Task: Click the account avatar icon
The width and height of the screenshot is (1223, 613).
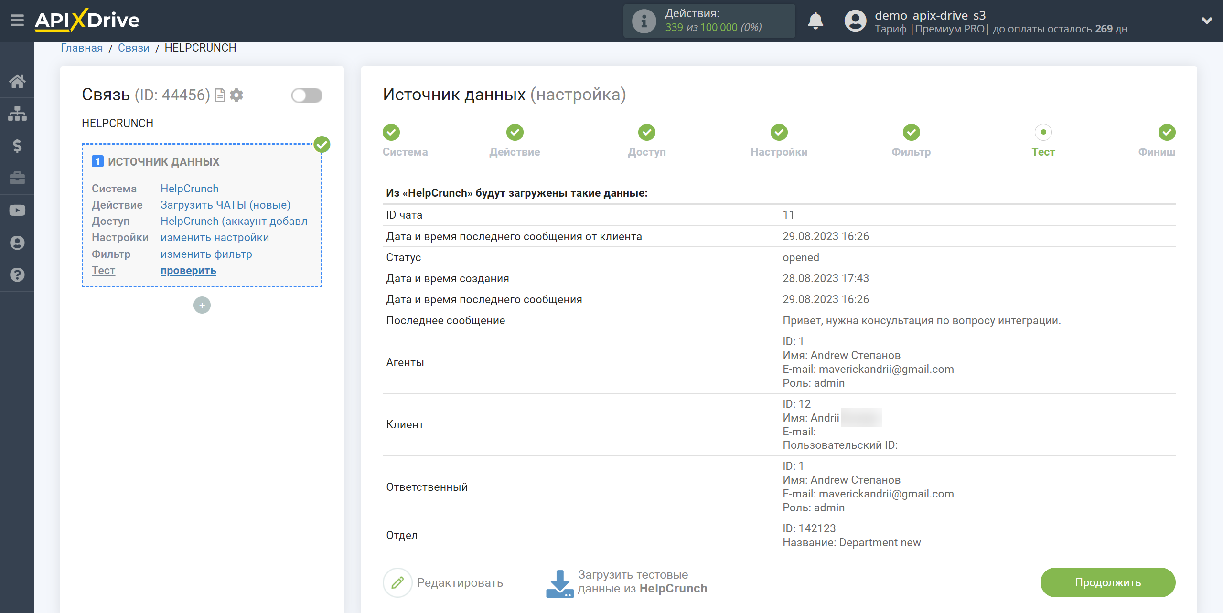Action: click(855, 21)
